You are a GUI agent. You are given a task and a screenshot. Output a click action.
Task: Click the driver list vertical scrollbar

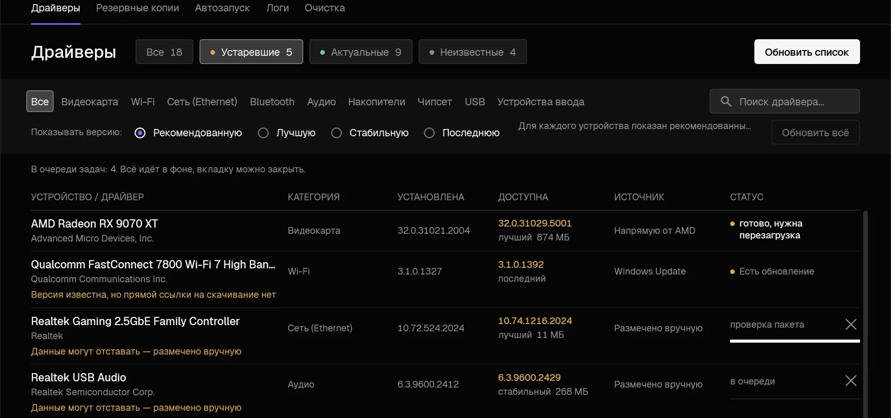(x=866, y=314)
